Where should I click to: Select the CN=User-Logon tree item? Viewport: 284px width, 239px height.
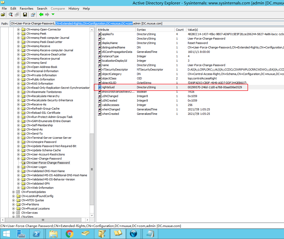(x=36, y=167)
